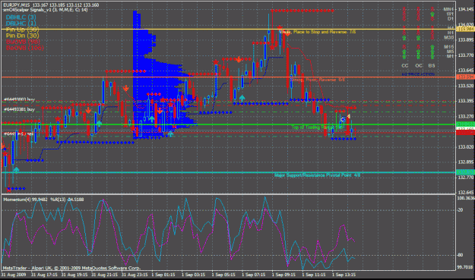Click the 31 Aug 23:15 time axis label
This screenshot has height=280, width=475.
click(135, 275)
